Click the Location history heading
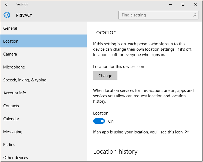Viewport: 203px width, 162px height. 115,151
